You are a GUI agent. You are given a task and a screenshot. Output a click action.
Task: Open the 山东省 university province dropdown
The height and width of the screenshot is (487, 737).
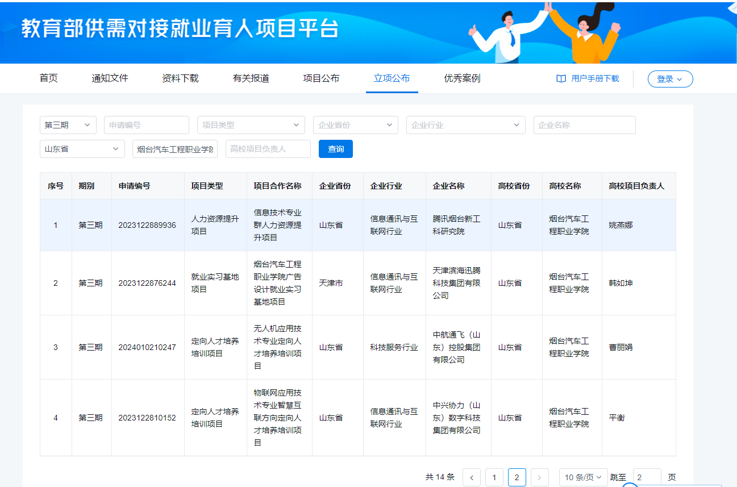tap(82, 149)
